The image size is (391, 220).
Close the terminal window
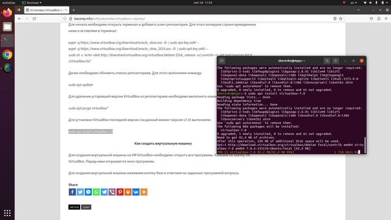[x=362, y=61]
